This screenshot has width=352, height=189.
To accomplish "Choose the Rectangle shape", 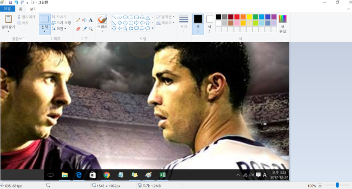I will tap(131, 17).
